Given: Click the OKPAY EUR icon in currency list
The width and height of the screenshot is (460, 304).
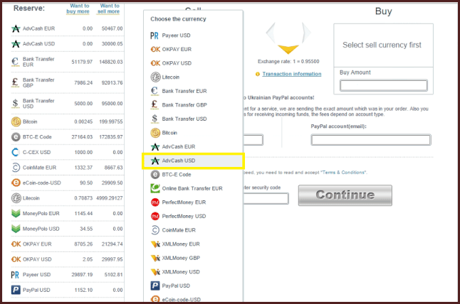Looking at the screenshot, I should coord(155,50).
